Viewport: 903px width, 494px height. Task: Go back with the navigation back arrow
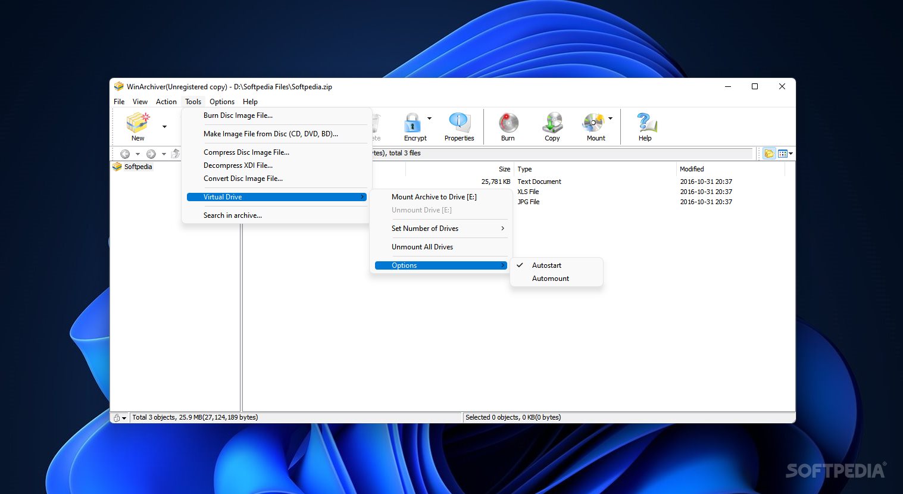125,154
